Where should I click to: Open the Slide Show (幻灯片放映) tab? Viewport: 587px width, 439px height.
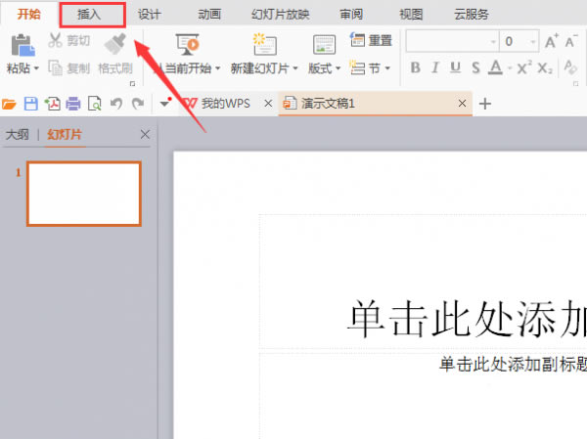click(281, 15)
